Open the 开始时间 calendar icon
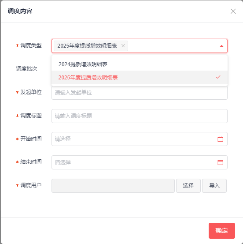Image resolution: width=243 pixels, height=244 pixels. coord(220,139)
